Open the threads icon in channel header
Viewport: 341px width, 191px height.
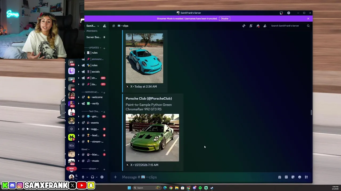coord(244,26)
